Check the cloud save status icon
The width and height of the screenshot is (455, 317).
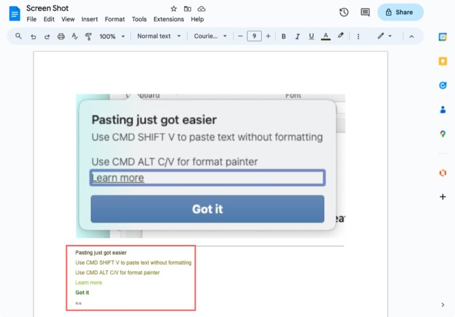point(201,9)
